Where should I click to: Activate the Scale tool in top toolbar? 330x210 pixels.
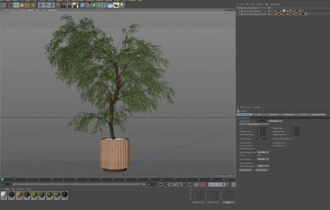pyautogui.click(x=21, y=5)
